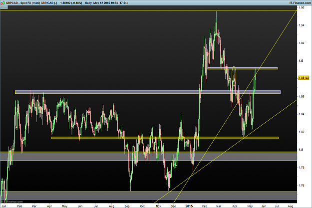This screenshot has width=312, height=208.
Task: Click the 1.88102 (-0.18%) quote text
Action: point(71,3)
